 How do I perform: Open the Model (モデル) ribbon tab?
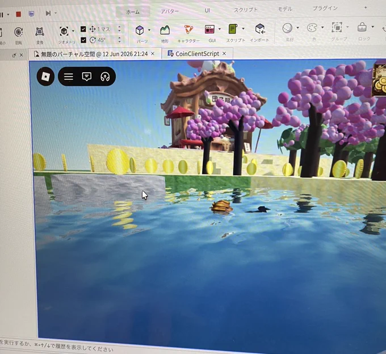tap(285, 9)
